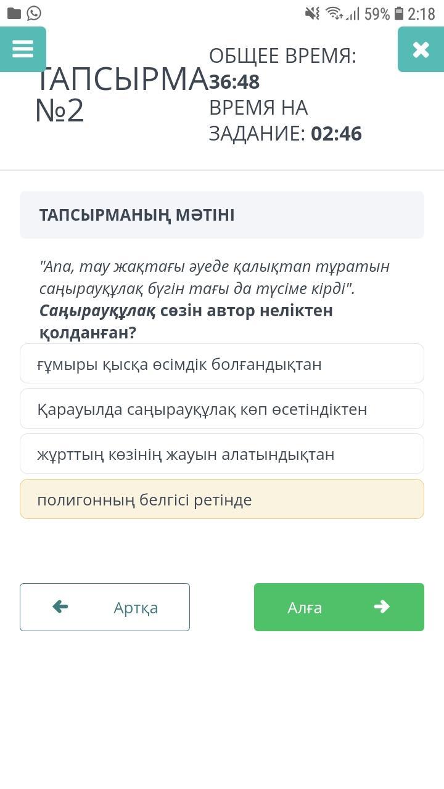Image resolution: width=444 pixels, height=789 pixels.
Task: Tap the ТАПСЫРМАНЫҢ МӘТІНІ header panel
Action: (222, 215)
